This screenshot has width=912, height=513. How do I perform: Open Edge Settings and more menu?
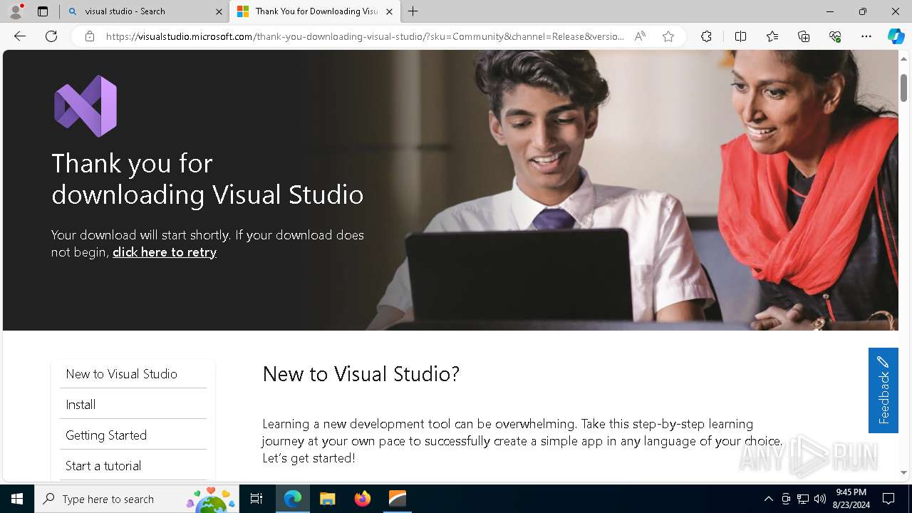866,36
